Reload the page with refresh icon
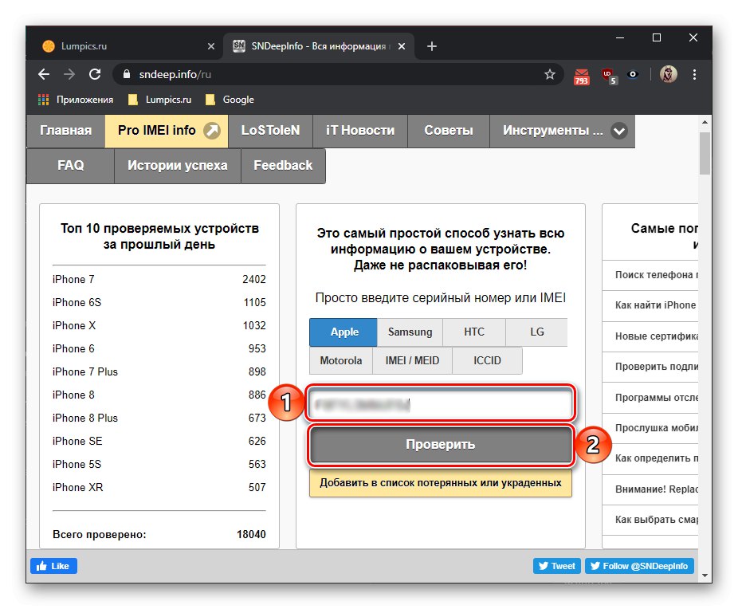738x609 pixels. [x=95, y=74]
